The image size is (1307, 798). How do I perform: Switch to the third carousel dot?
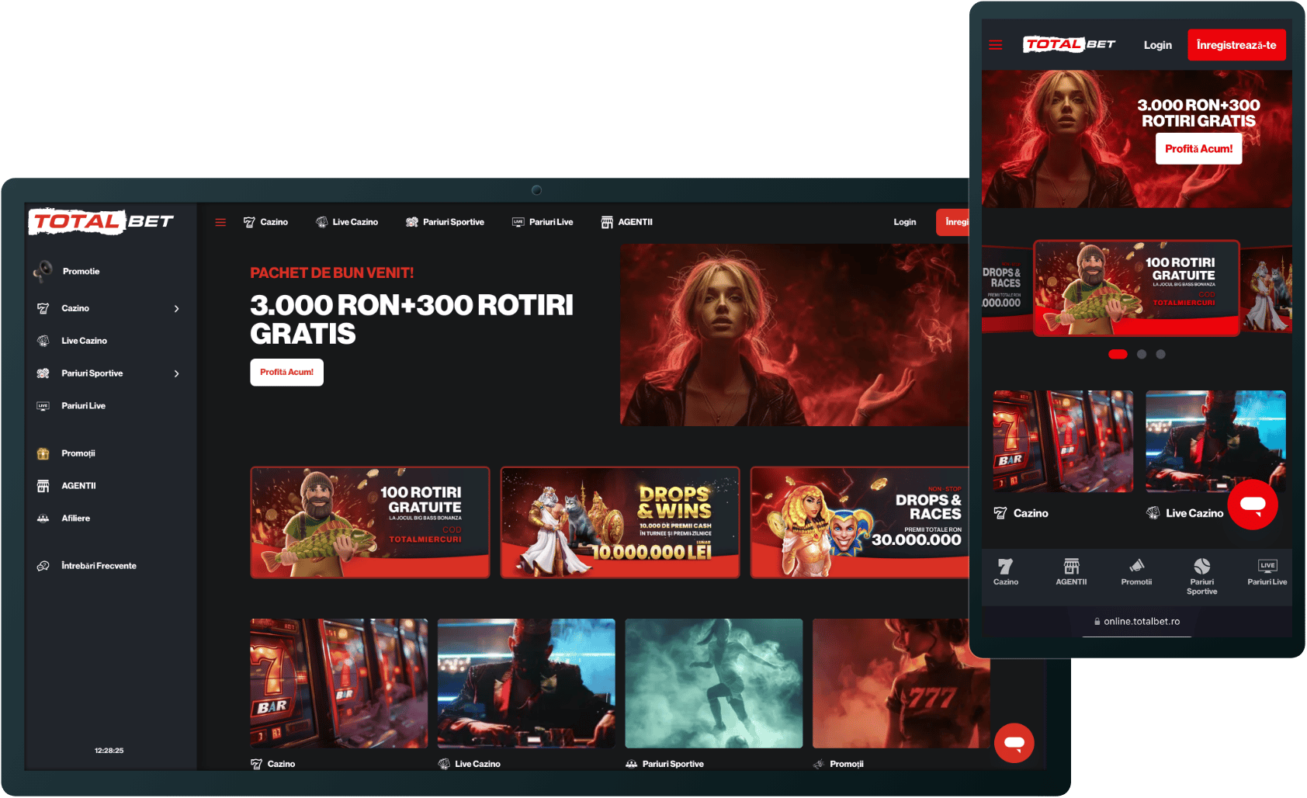(x=1160, y=354)
